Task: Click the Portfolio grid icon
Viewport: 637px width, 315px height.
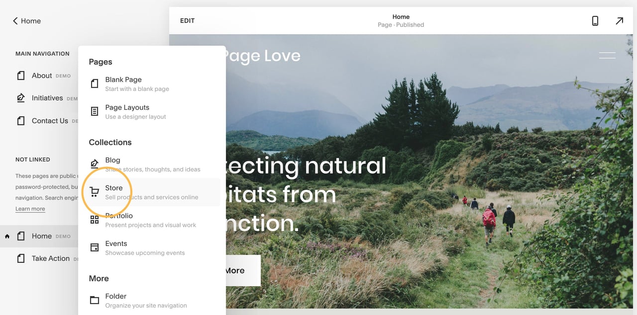Action: pyautogui.click(x=94, y=220)
